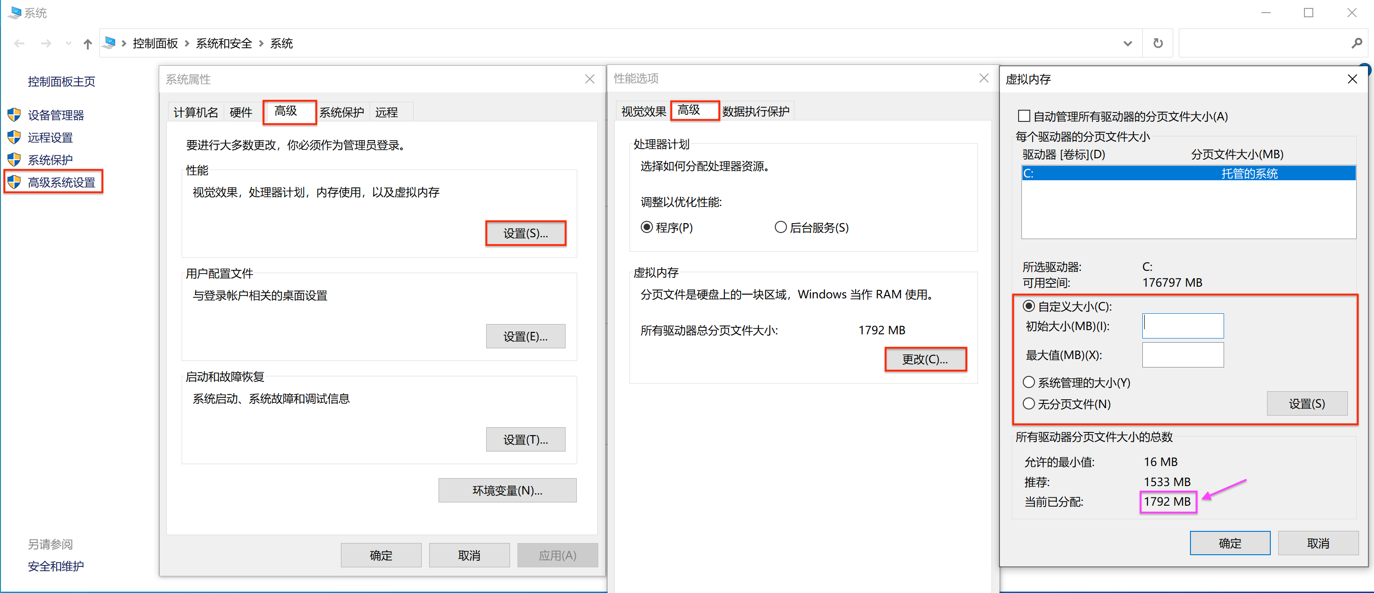
Task: Click the search magnifier icon
Action: (x=1356, y=43)
